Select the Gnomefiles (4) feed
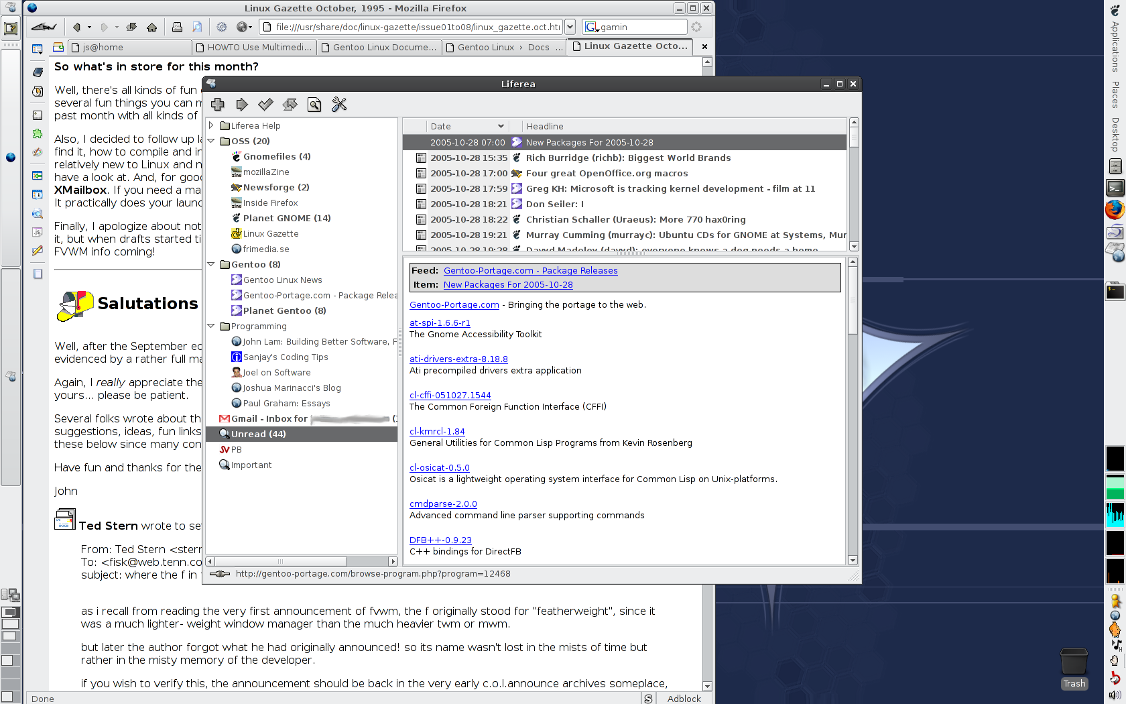1126x704 pixels. (277, 156)
